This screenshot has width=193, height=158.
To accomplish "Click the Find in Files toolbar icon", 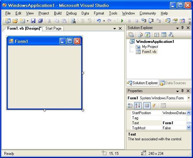I will (x=73, y=21).
